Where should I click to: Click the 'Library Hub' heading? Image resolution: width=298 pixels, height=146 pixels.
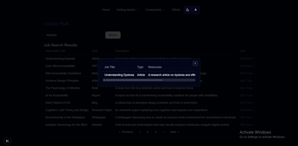click(56, 24)
